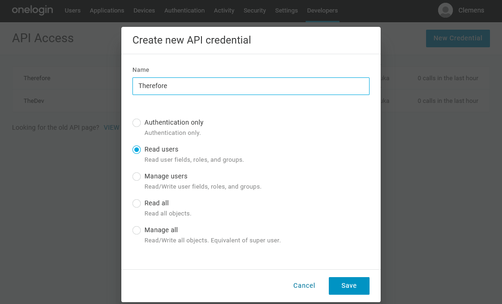Click the user avatar icon
Image resolution: width=502 pixels, height=304 pixels.
point(445,10)
